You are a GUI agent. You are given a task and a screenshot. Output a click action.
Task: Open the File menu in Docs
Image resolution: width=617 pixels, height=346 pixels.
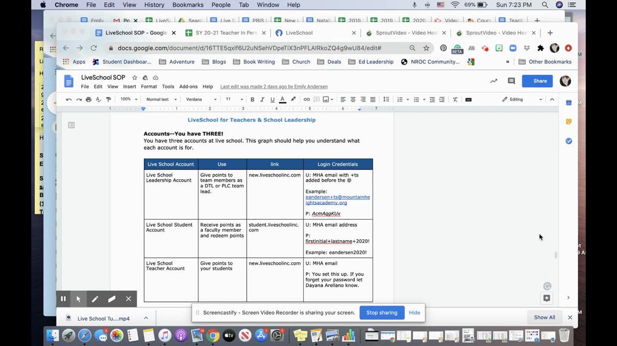[x=85, y=87]
